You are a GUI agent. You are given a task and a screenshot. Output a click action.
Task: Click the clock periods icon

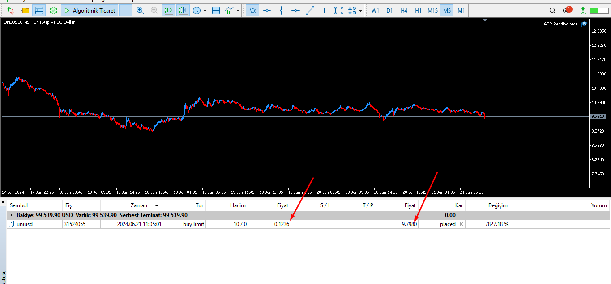(197, 10)
